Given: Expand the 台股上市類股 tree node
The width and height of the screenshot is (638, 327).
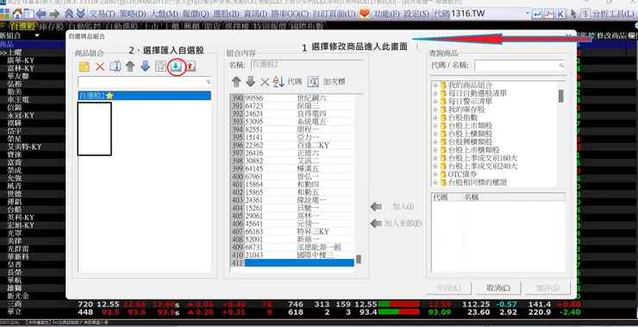Looking at the screenshot, I should (435, 126).
